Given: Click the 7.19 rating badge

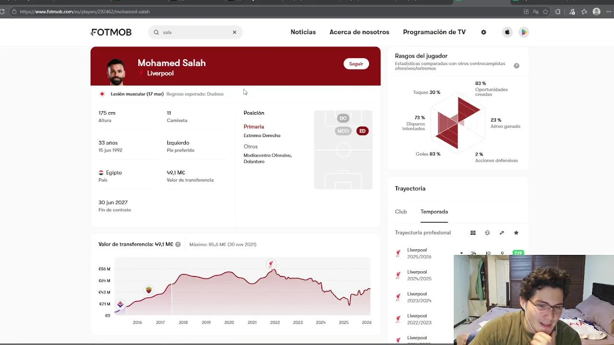Looking at the screenshot, I should [518, 253].
